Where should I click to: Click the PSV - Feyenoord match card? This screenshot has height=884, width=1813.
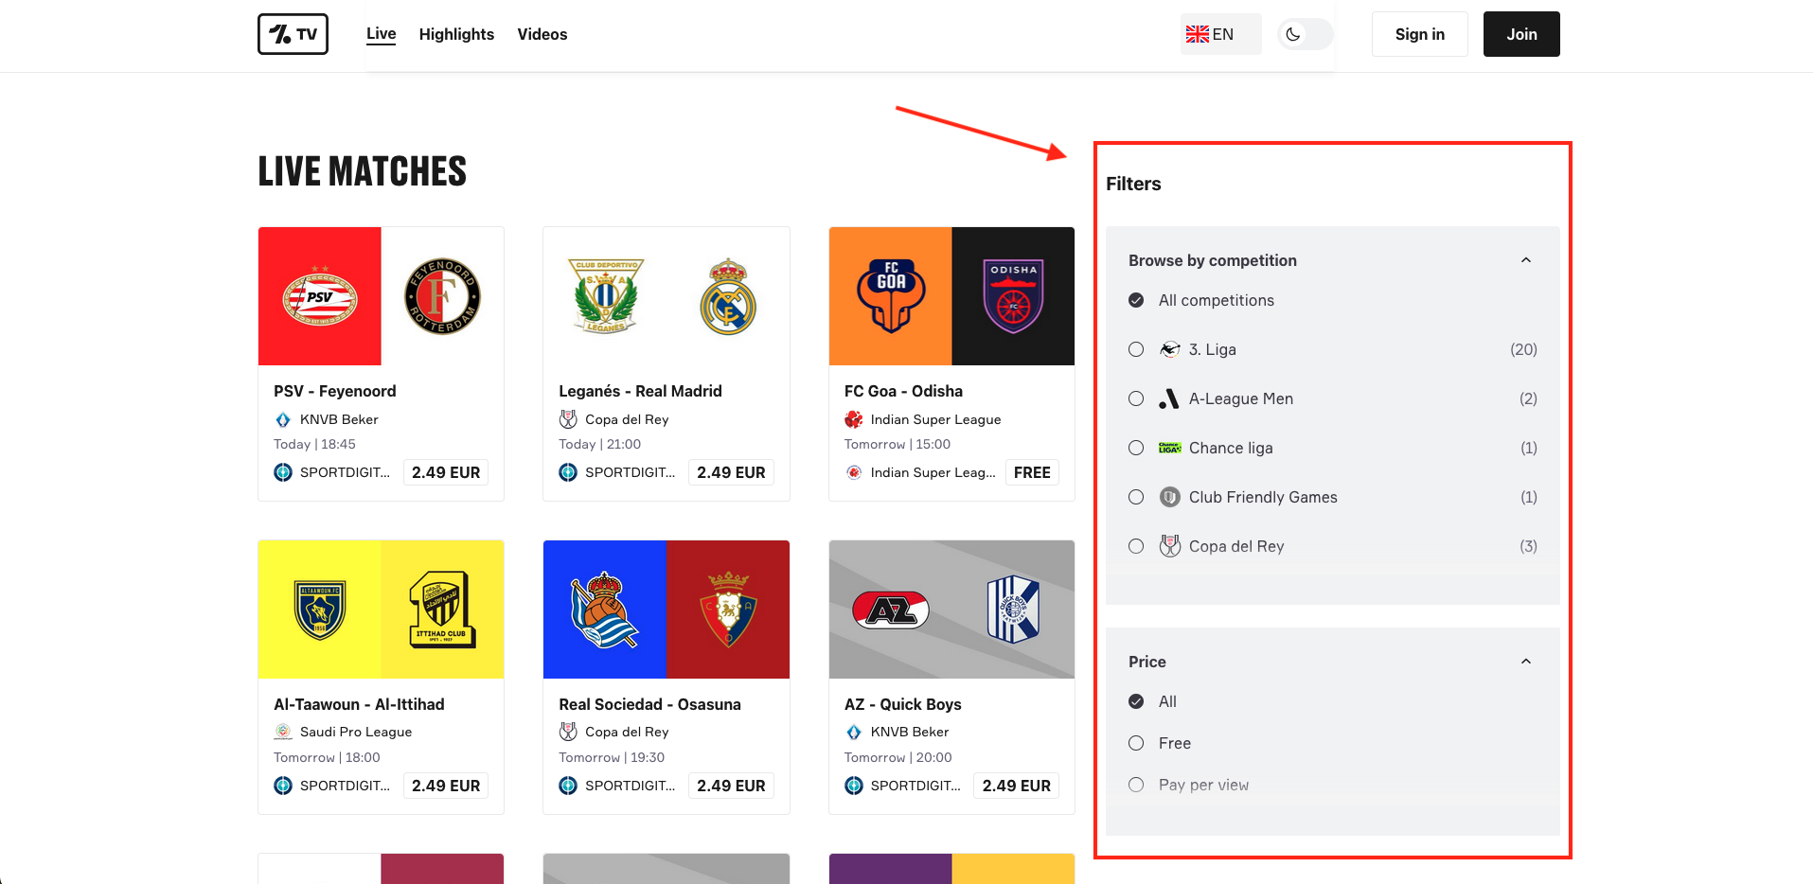pyautogui.click(x=381, y=363)
